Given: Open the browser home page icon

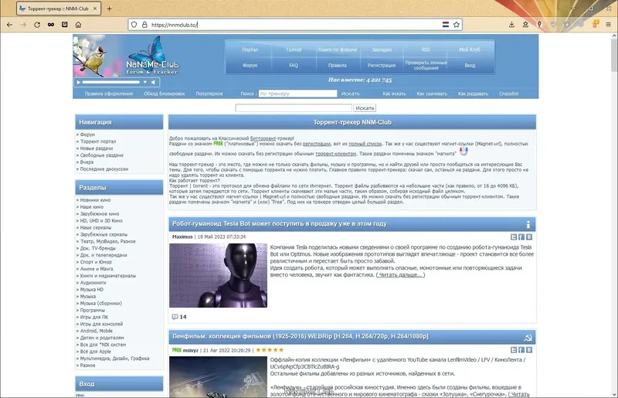Looking at the screenshot, I should [79, 25].
